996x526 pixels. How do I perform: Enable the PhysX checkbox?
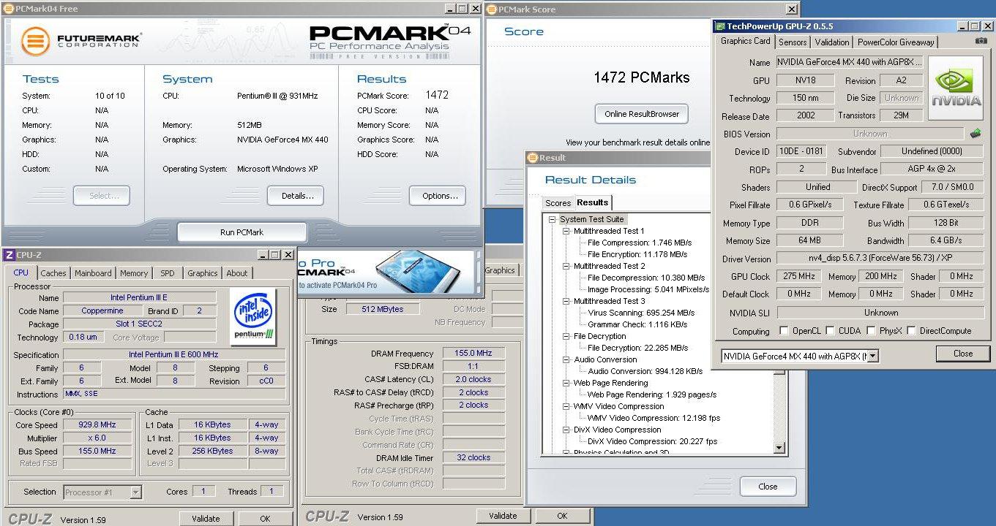pyautogui.click(x=871, y=331)
